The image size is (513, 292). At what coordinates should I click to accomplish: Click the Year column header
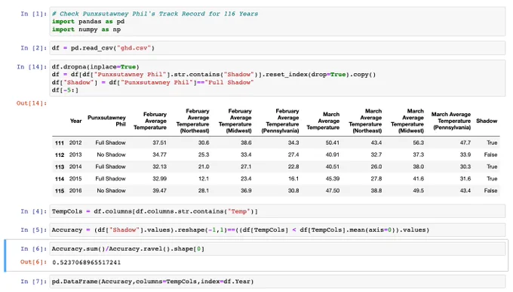coord(75,121)
